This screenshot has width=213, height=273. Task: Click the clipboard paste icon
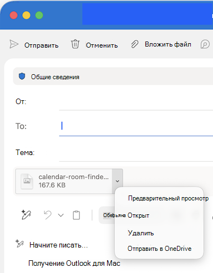pos(77,215)
